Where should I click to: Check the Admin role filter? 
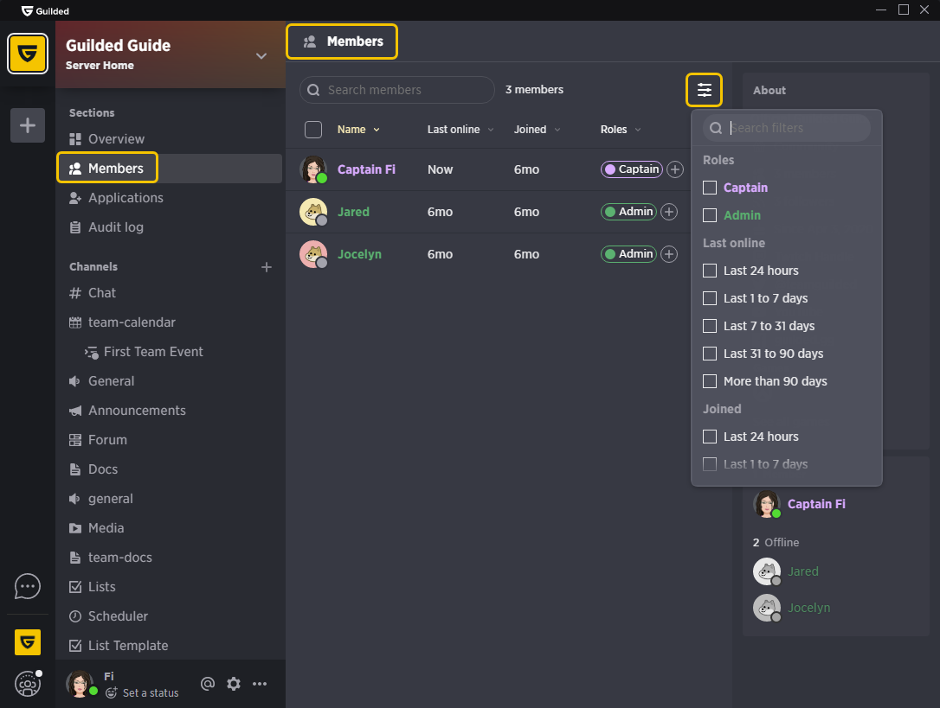(710, 215)
